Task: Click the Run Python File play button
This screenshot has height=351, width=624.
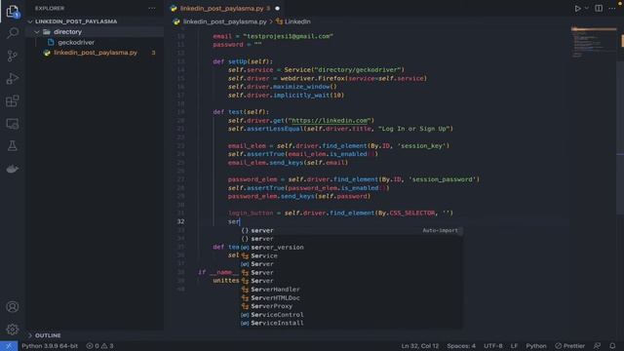Action: tap(577, 9)
